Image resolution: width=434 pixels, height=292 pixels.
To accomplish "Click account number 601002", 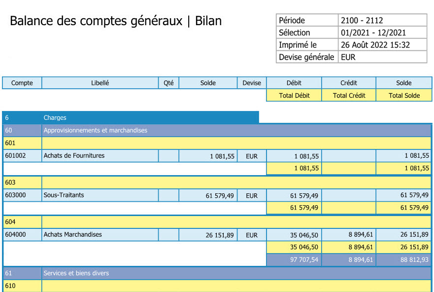I will (15, 156).
